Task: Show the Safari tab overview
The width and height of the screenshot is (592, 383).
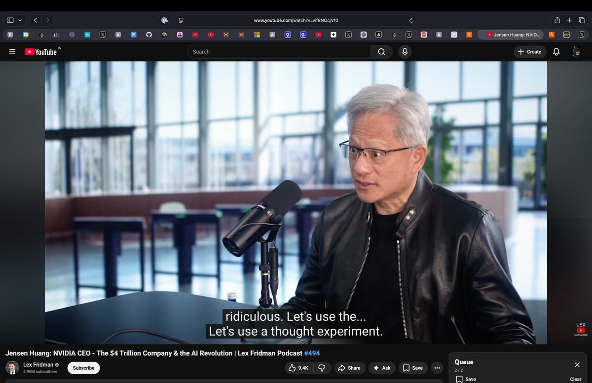Action: (x=582, y=20)
